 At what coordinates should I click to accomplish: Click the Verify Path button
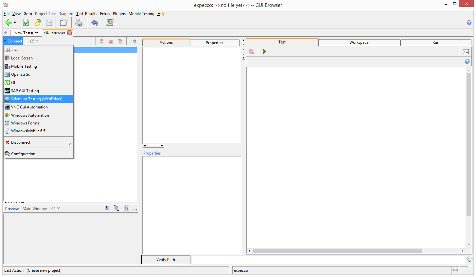coord(166,260)
